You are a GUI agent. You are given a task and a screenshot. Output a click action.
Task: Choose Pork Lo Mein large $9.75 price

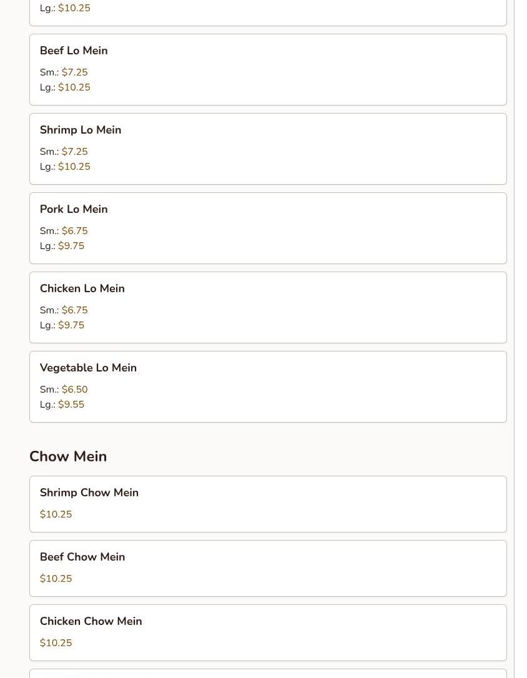click(62, 245)
